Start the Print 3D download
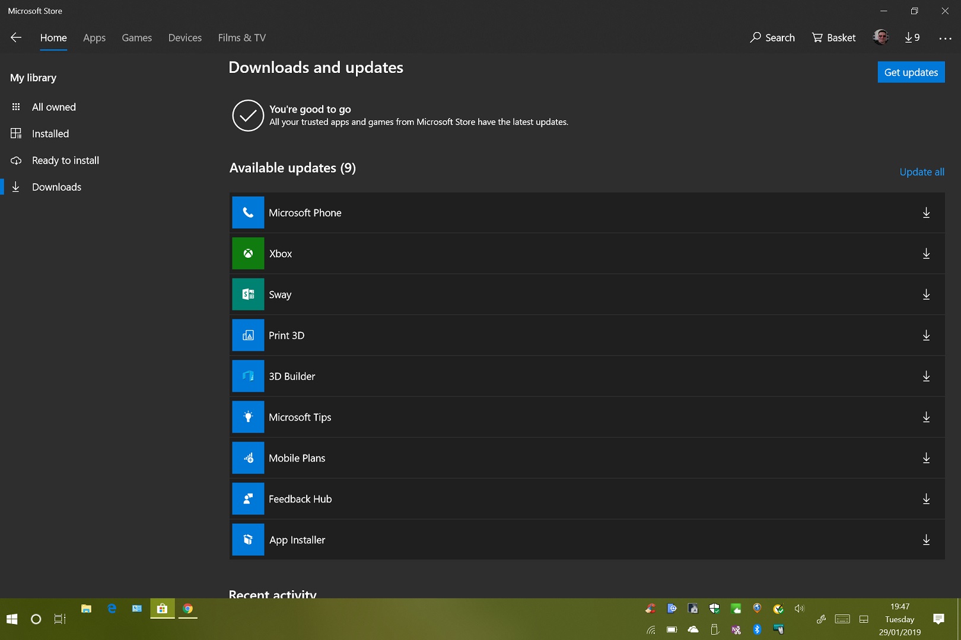Viewport: 961px width, 640px height. [x=926, y=335]
